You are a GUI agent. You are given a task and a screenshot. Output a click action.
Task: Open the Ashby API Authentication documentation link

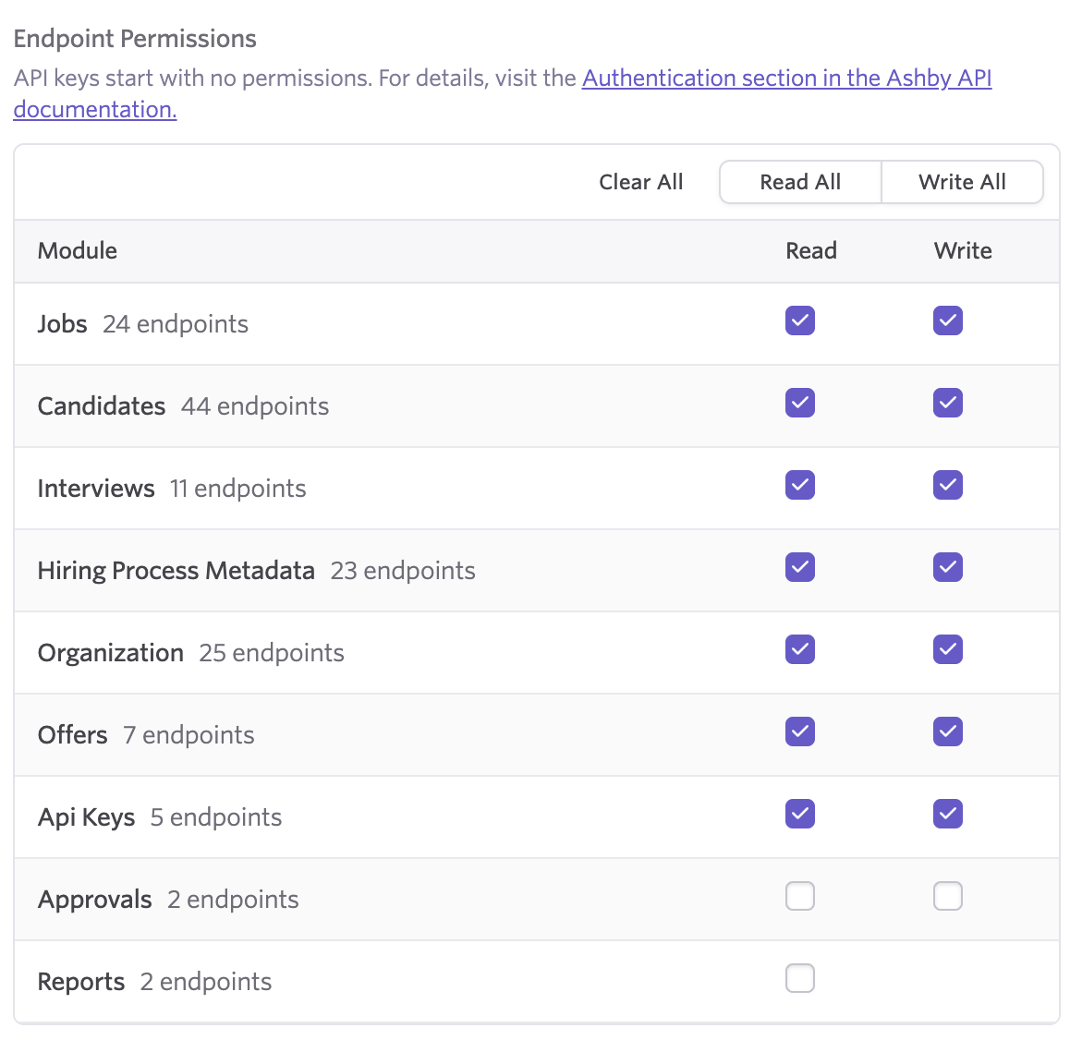(x=786, y=79)
